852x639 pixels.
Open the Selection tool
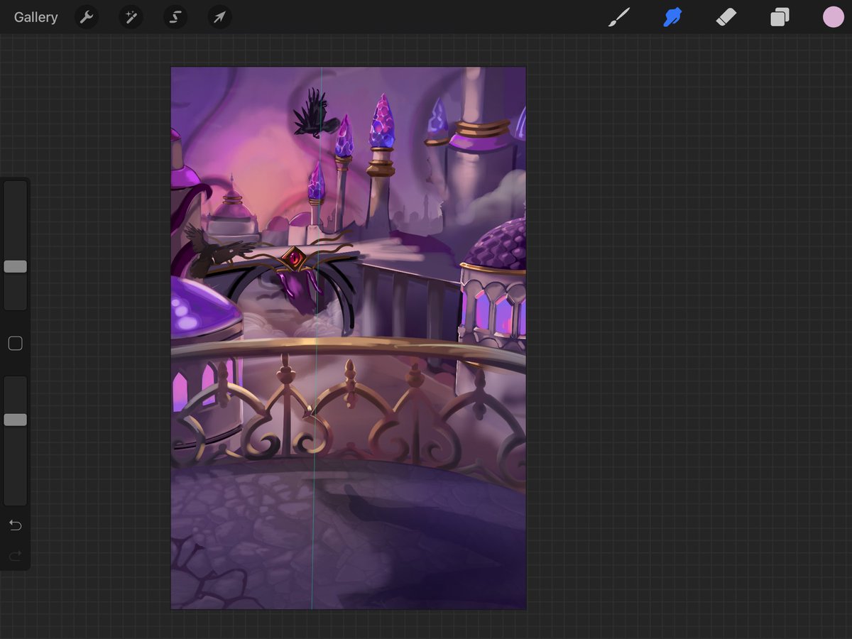point(175,17)
